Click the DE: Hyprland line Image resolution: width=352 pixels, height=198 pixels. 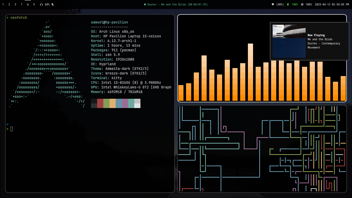[103, 64]
